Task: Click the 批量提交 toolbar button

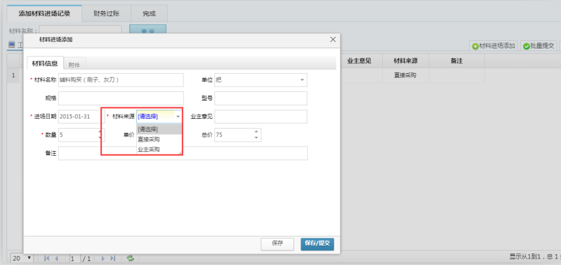Action: [538, 46]
